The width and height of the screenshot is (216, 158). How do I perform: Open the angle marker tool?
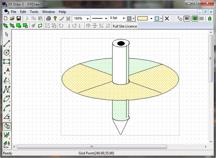[x=7, y=117]
